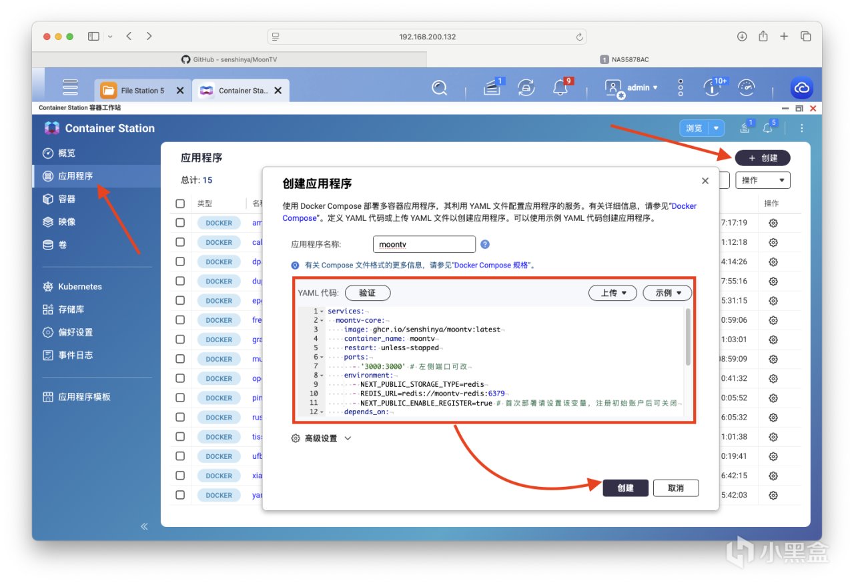Check the box for row starting 'am'

click(x=180, y=223)
